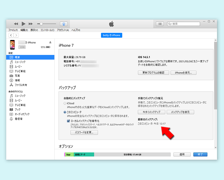Click the betty の iPhone tab

[x=111, y=35]
